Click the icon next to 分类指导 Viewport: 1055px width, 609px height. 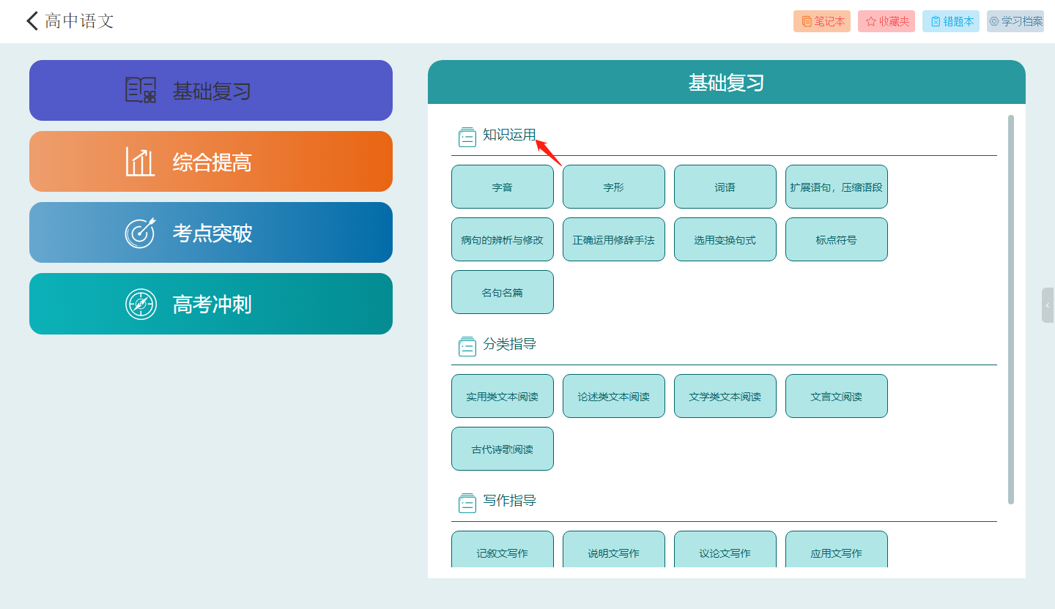point(467,346)
